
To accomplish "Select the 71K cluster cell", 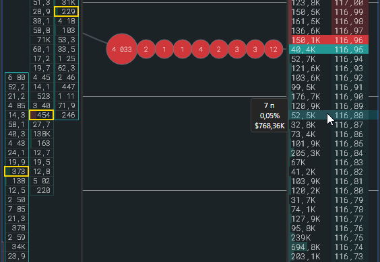I will click(x=42, y=40).
